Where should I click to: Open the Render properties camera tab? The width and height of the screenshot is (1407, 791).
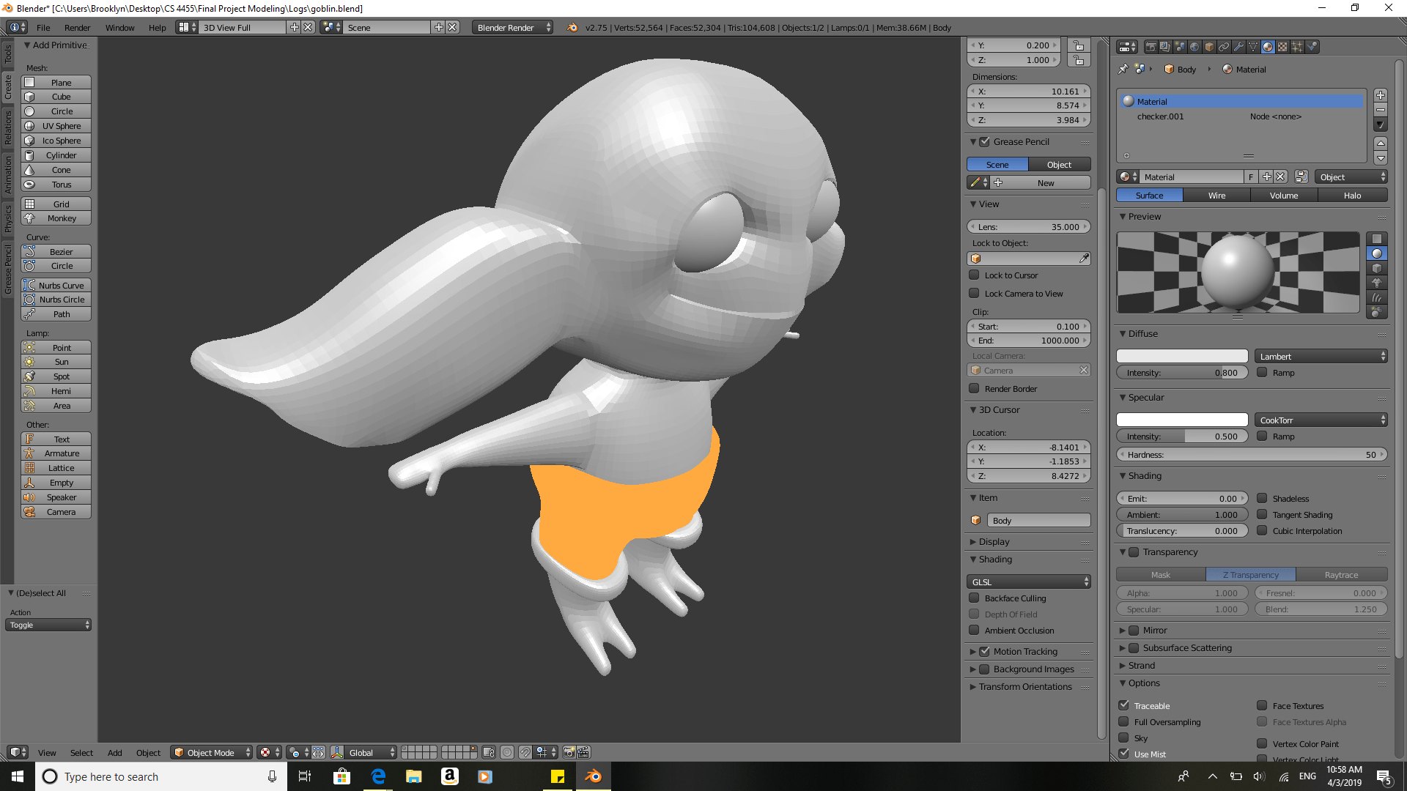tap(1151, 47)
